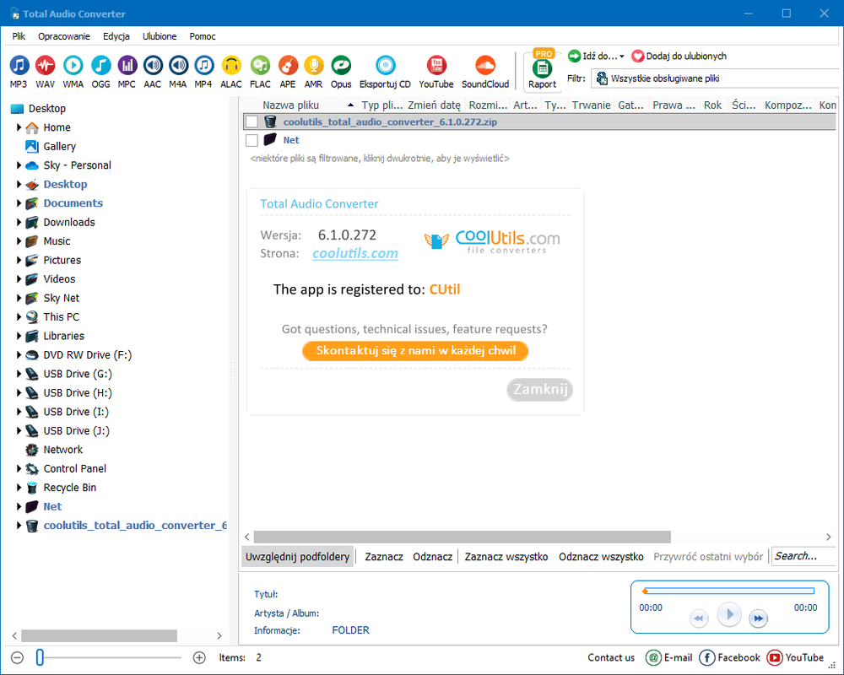This screenshot has height=675, width=844.
Task: Open the coolutils.com website link
Action: click(355, 253)
